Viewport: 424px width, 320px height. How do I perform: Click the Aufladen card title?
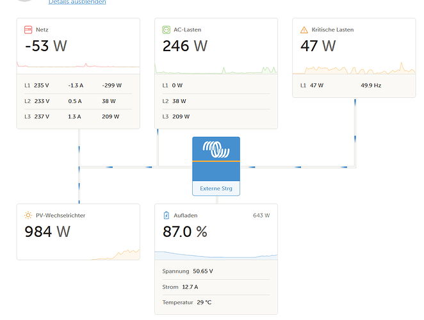coord(186,216)
